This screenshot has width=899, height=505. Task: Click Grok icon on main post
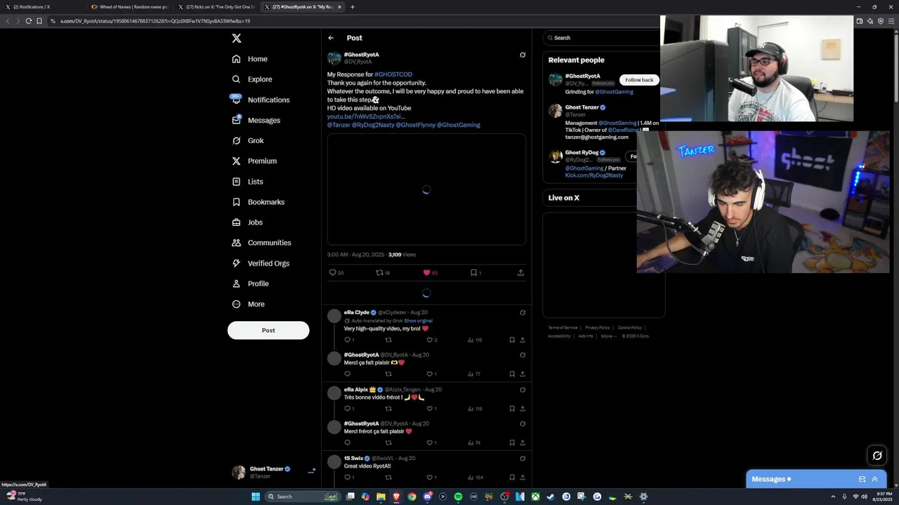coord(522,55)
